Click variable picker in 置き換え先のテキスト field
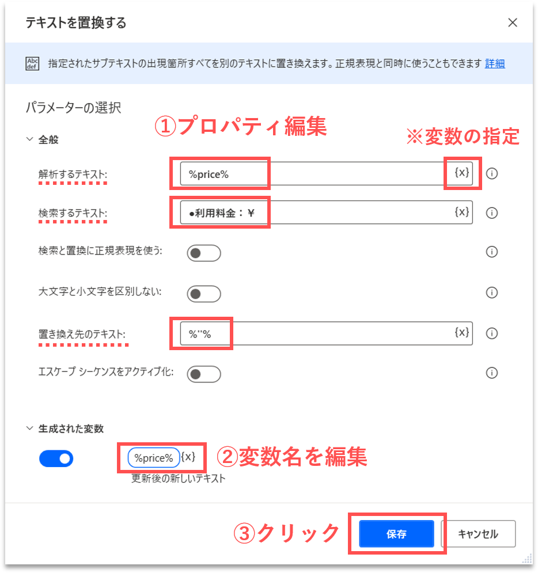538x573 pixels. [x=461, y=332]
